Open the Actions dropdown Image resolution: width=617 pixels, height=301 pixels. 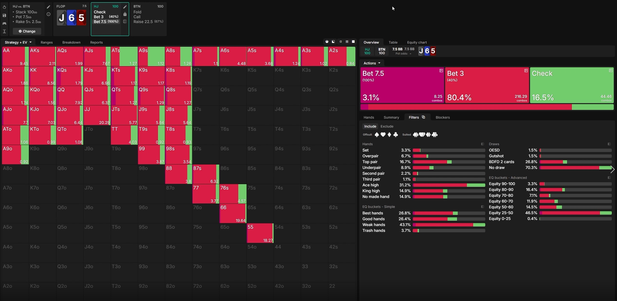(x=372, y=63)
